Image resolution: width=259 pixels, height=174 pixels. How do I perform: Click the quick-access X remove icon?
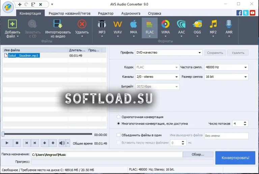40,4
